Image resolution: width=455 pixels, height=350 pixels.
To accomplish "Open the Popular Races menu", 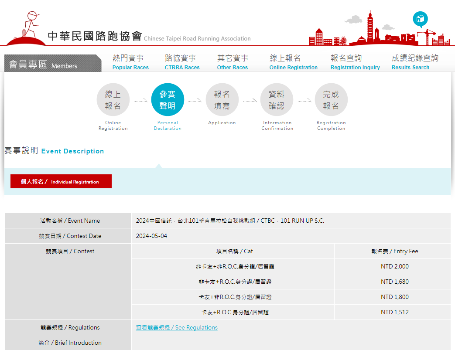I will tap(130, 62).
